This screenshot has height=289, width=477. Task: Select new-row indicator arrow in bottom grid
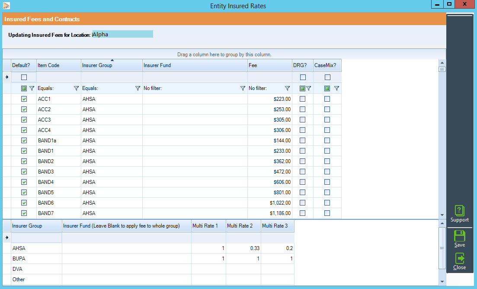coord(6,237)
